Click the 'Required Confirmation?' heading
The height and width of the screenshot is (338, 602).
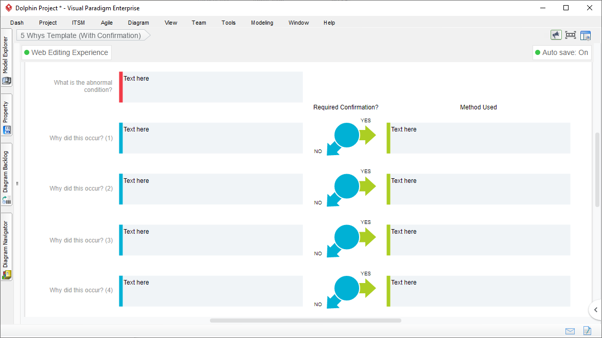click(x=346, y=107)
